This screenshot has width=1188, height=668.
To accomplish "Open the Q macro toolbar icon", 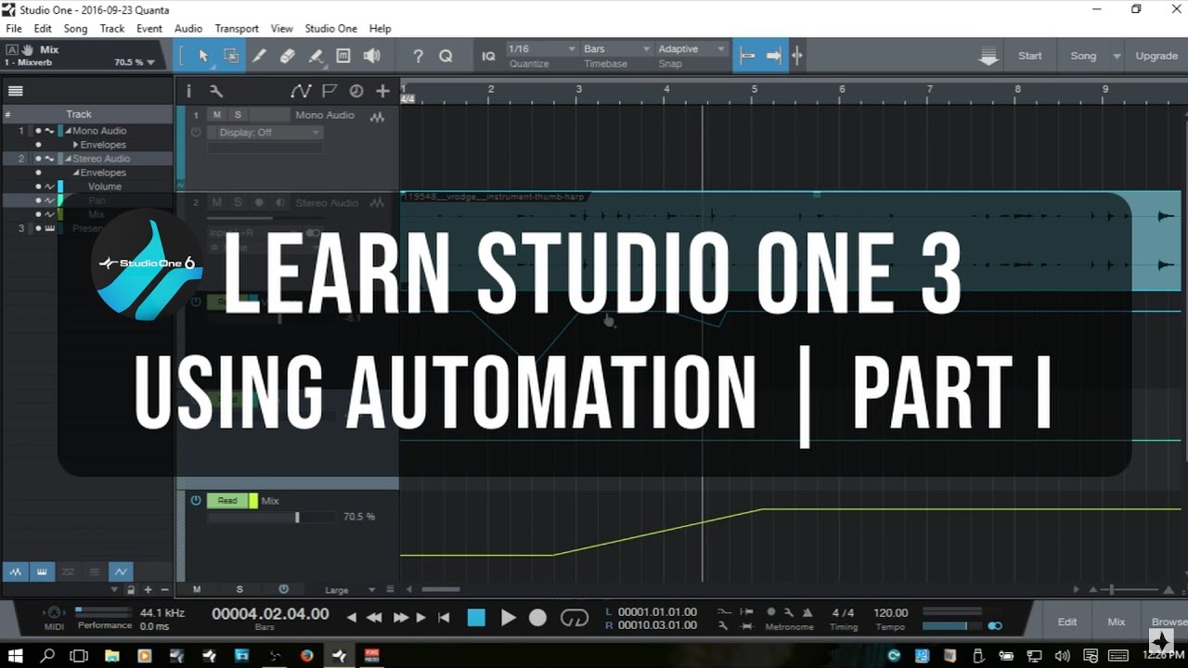I will click(445, 56).
